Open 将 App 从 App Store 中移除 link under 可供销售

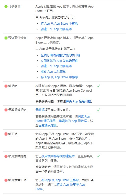[x=59, y=23]
